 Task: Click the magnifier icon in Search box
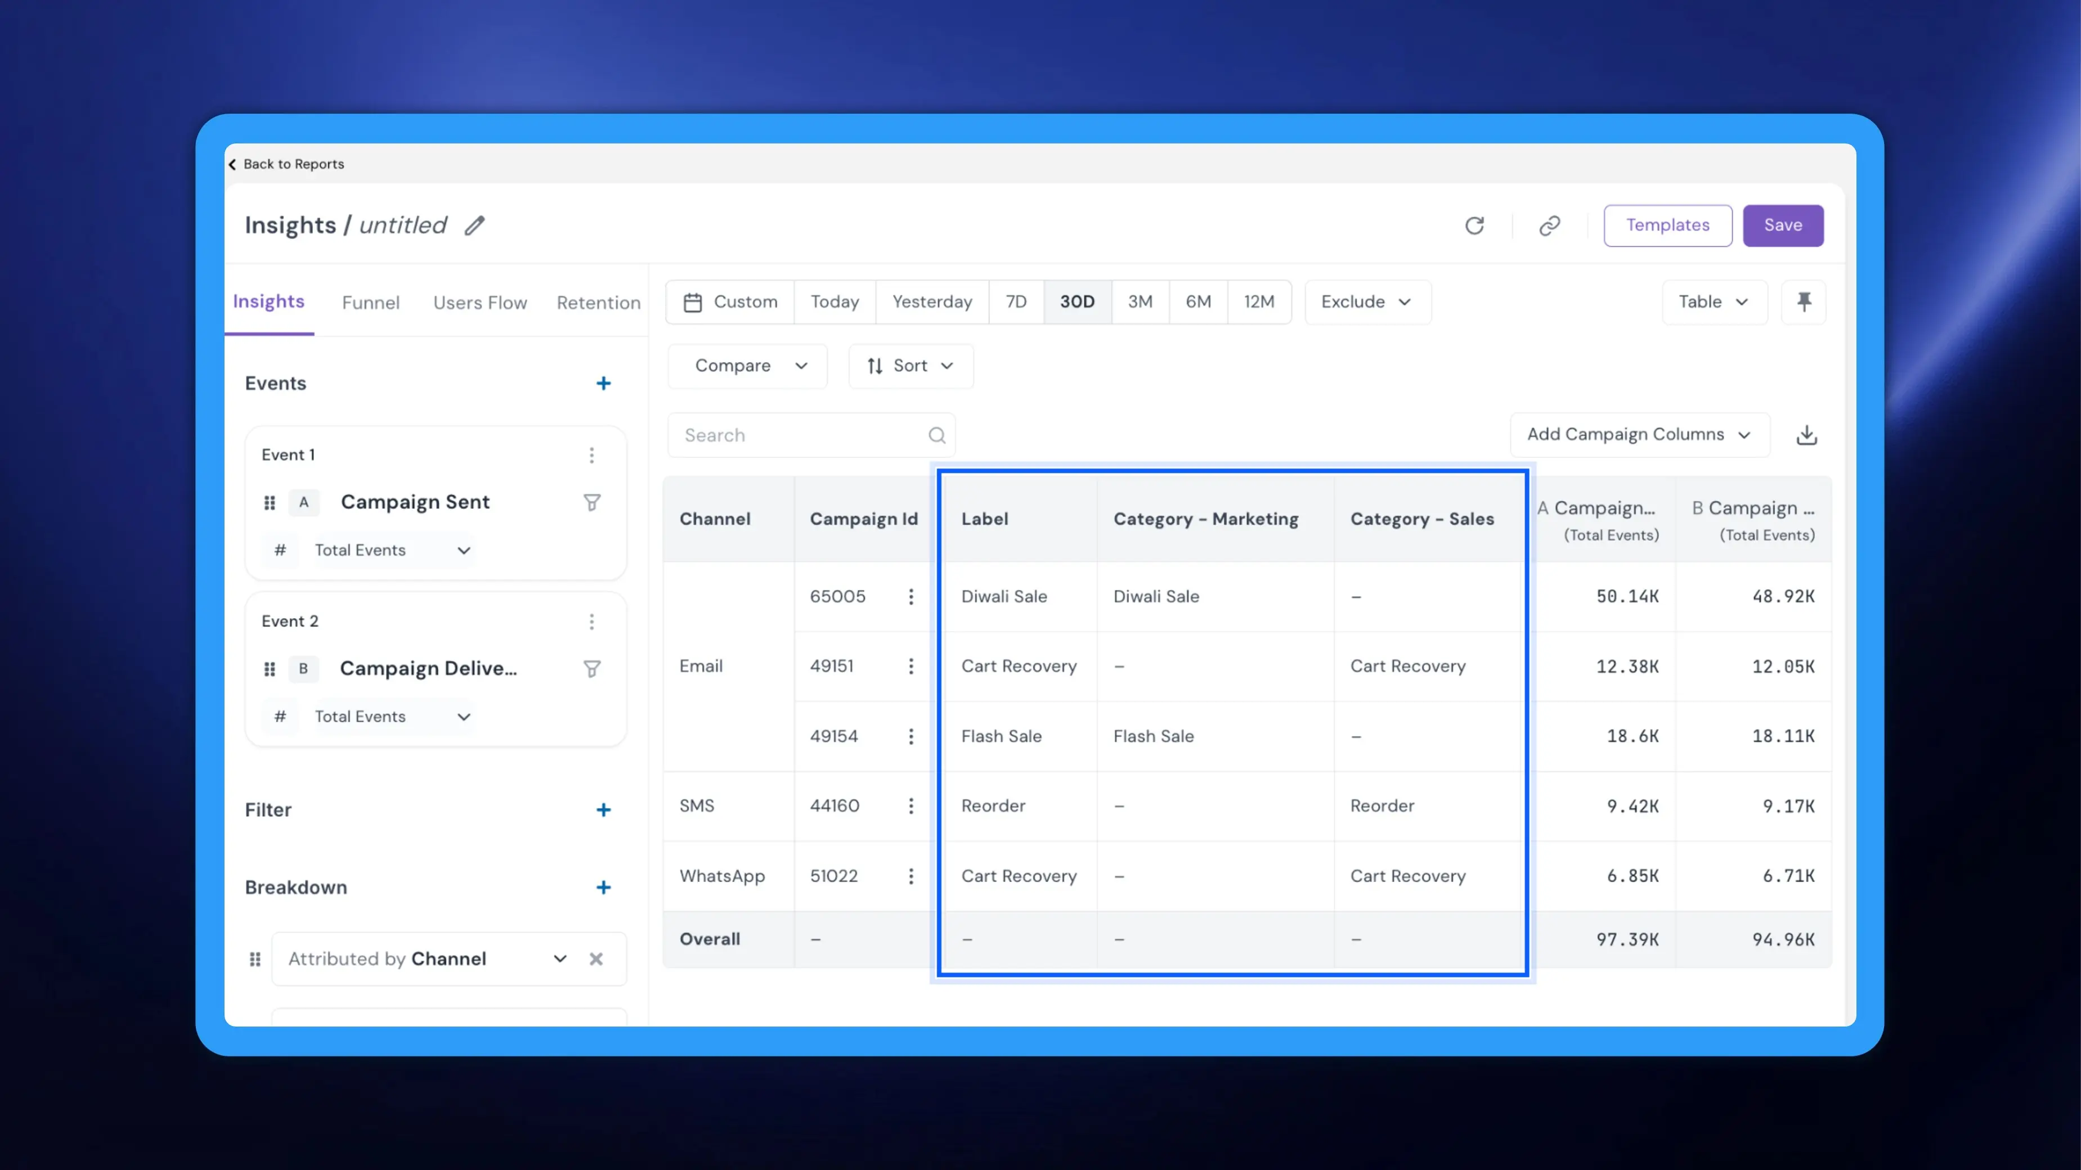click(x=937, y=435)
